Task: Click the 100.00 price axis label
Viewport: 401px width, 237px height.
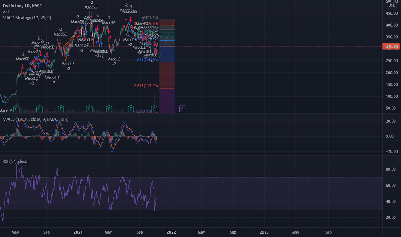Action: (392, 97)
